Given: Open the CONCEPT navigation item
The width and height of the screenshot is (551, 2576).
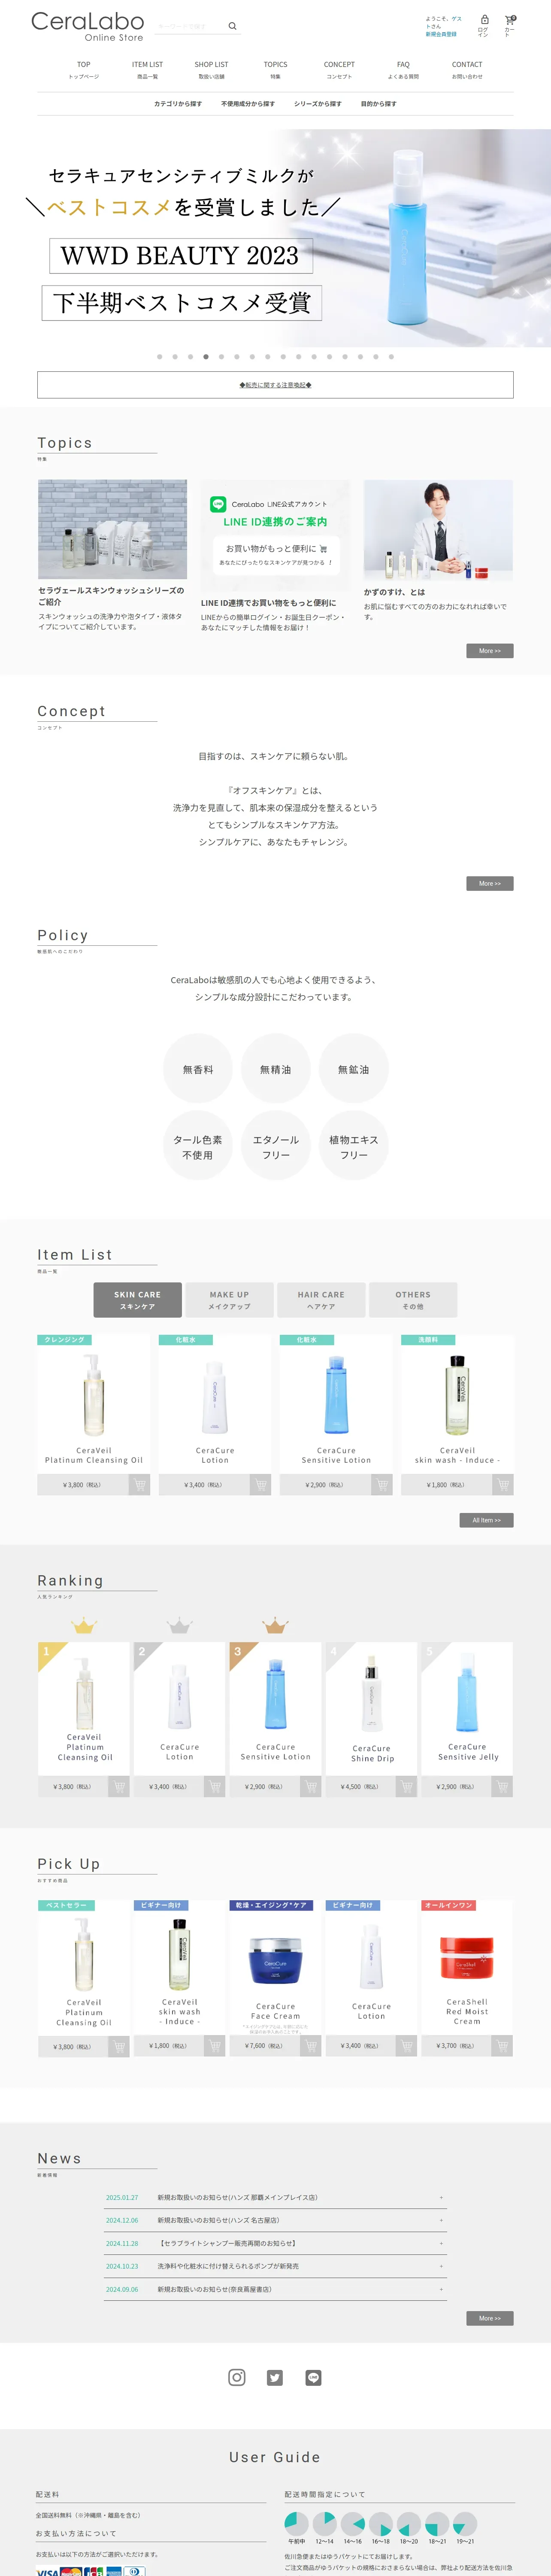Looking at the screenshot, I should (x=339, y=70).
